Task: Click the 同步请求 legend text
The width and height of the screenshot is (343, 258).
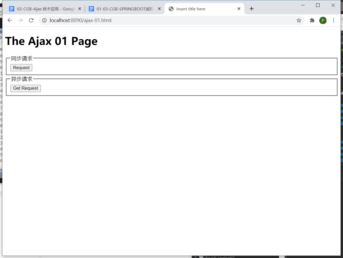Action: tap(22, 59)
